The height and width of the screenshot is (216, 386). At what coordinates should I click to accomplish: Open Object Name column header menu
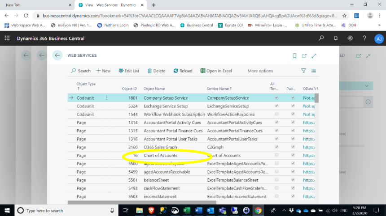point(154,89)
